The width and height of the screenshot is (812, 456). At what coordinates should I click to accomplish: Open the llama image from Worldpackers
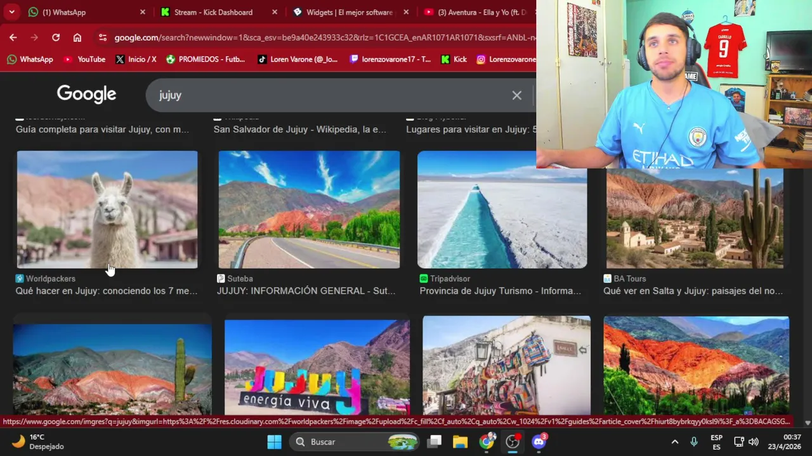coord(107,210)
